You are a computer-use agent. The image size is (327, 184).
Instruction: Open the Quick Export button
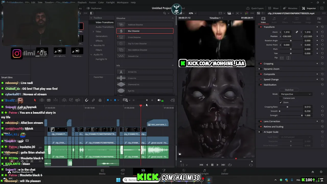pos(255,8)
